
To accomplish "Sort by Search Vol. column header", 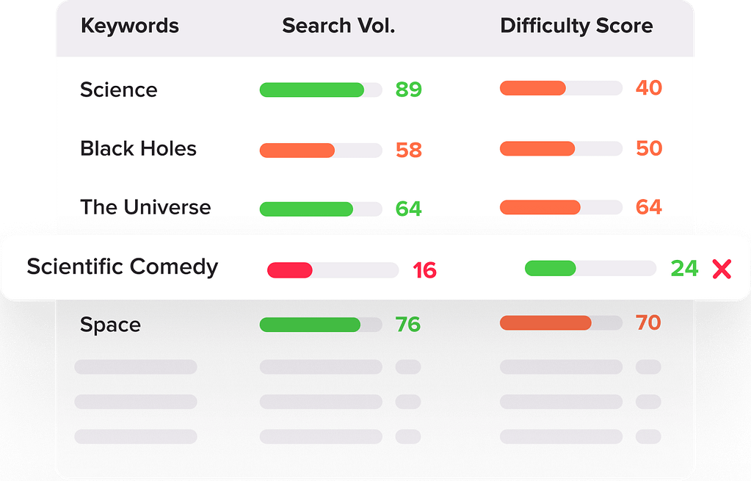I will pos(338,26).
